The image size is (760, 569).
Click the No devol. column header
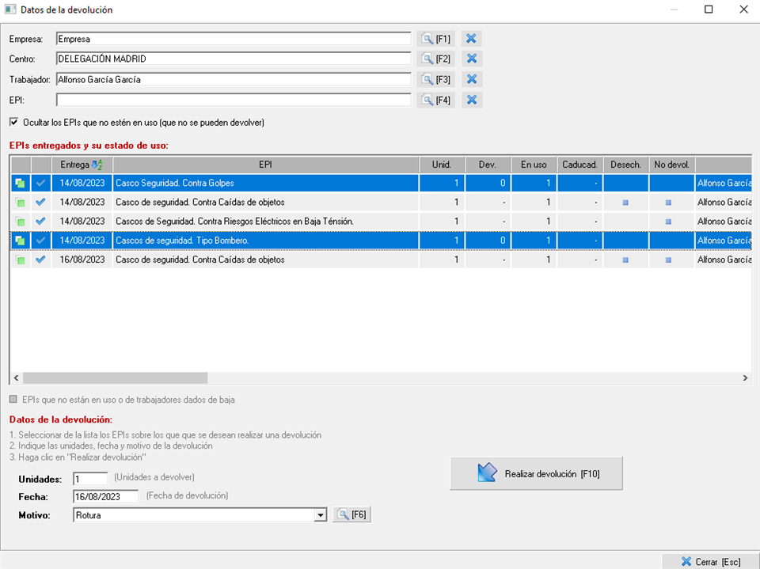click(x=672, y=165)
